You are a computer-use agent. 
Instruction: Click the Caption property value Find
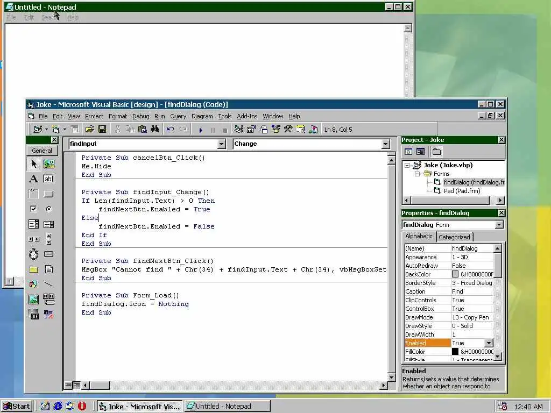(472, 291)
